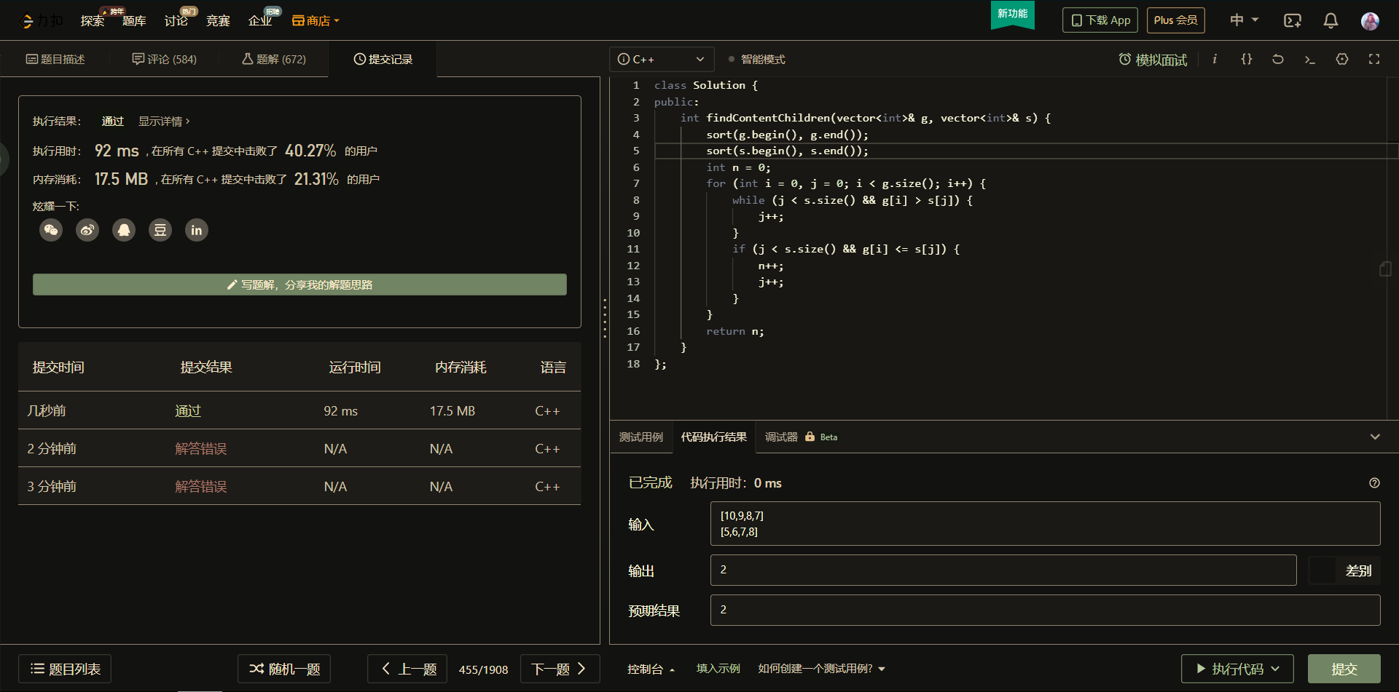Open the C++ language dropdown
The width and height of the screenshot is (1399, 692).
(x=661, y=59)
